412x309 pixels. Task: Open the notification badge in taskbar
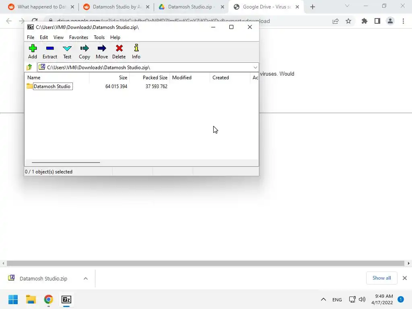click(401, 299)
